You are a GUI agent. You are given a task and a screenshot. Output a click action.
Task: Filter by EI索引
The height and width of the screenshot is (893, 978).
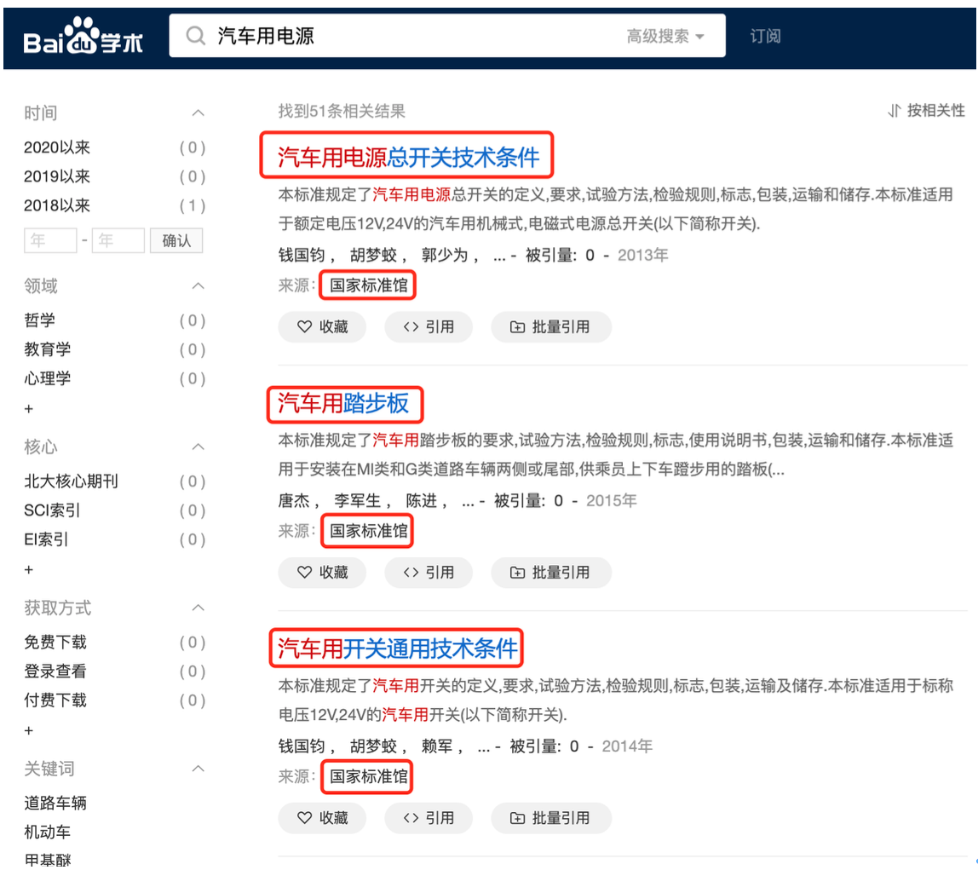pyautogui.click(x=46, y=539)
